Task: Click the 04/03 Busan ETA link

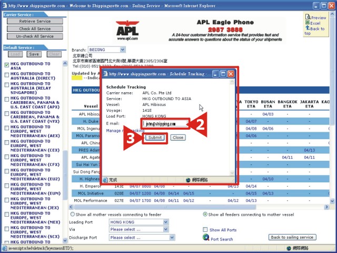Action: 268,114
